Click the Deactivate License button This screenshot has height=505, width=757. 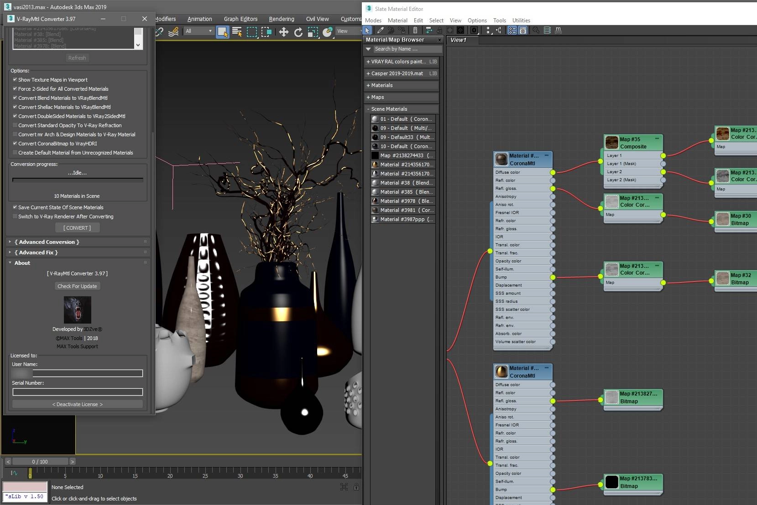(78, 404)
